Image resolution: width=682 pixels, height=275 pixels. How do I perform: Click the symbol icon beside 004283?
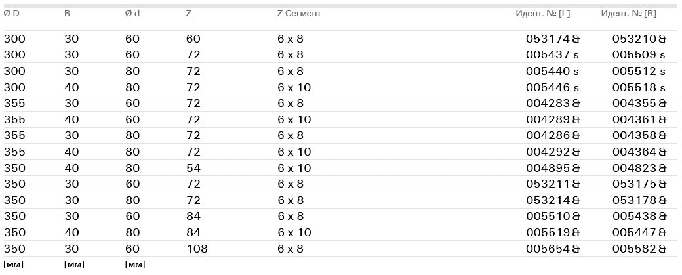point(576,103)
